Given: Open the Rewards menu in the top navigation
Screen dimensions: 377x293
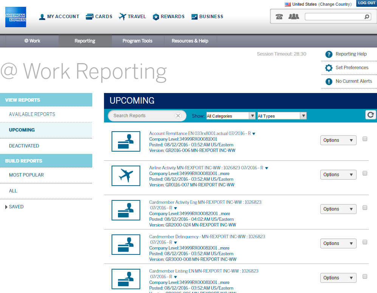Looking at the screenshot, I should [x=168, y=17].
